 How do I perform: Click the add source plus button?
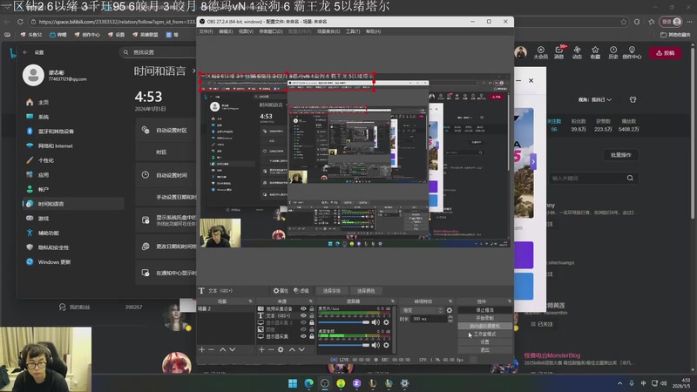tap(260, 349)
